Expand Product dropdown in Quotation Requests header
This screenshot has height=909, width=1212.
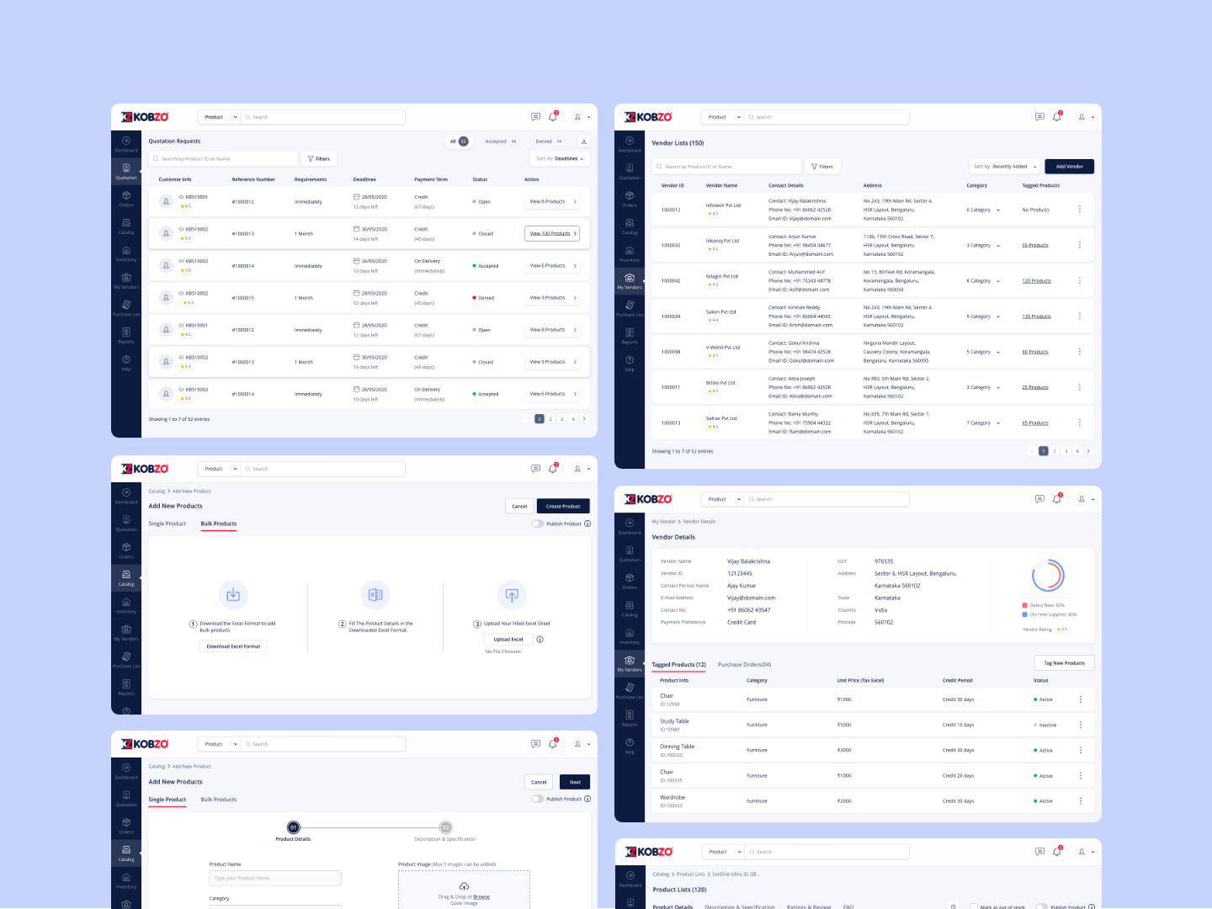point(220,117)
